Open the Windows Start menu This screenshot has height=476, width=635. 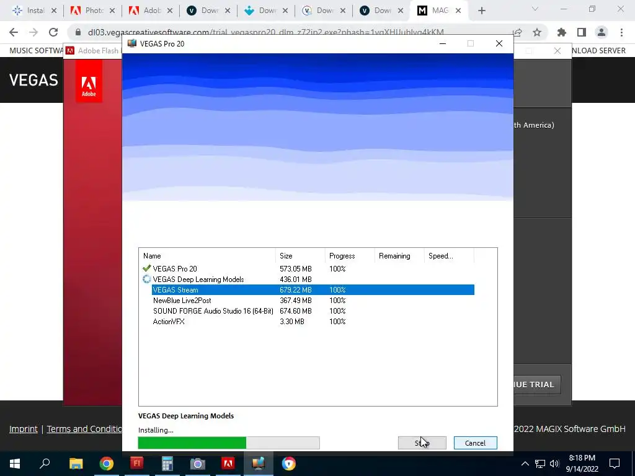pos(15,464)
